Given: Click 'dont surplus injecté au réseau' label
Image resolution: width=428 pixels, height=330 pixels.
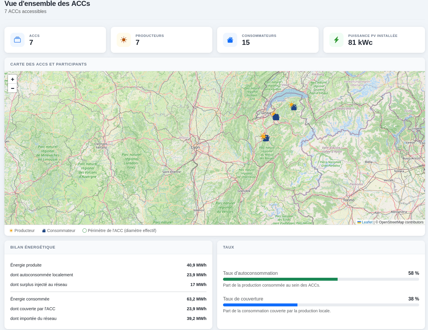Looking at the screenshot, I should pyautogui.click(x=39, y=285).
